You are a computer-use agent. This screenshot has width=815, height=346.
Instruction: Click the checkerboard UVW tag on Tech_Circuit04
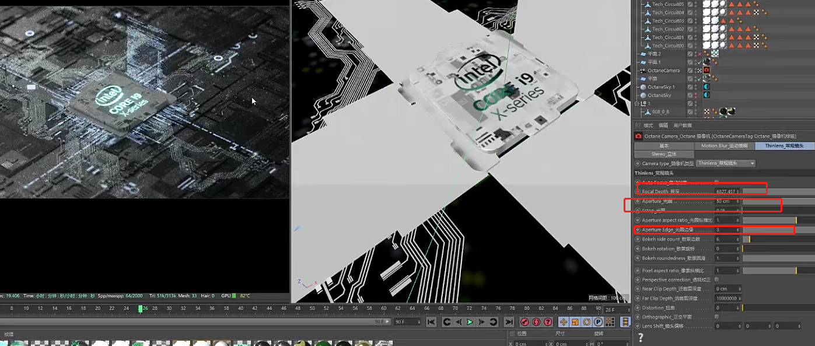click(x=756, y=12)
